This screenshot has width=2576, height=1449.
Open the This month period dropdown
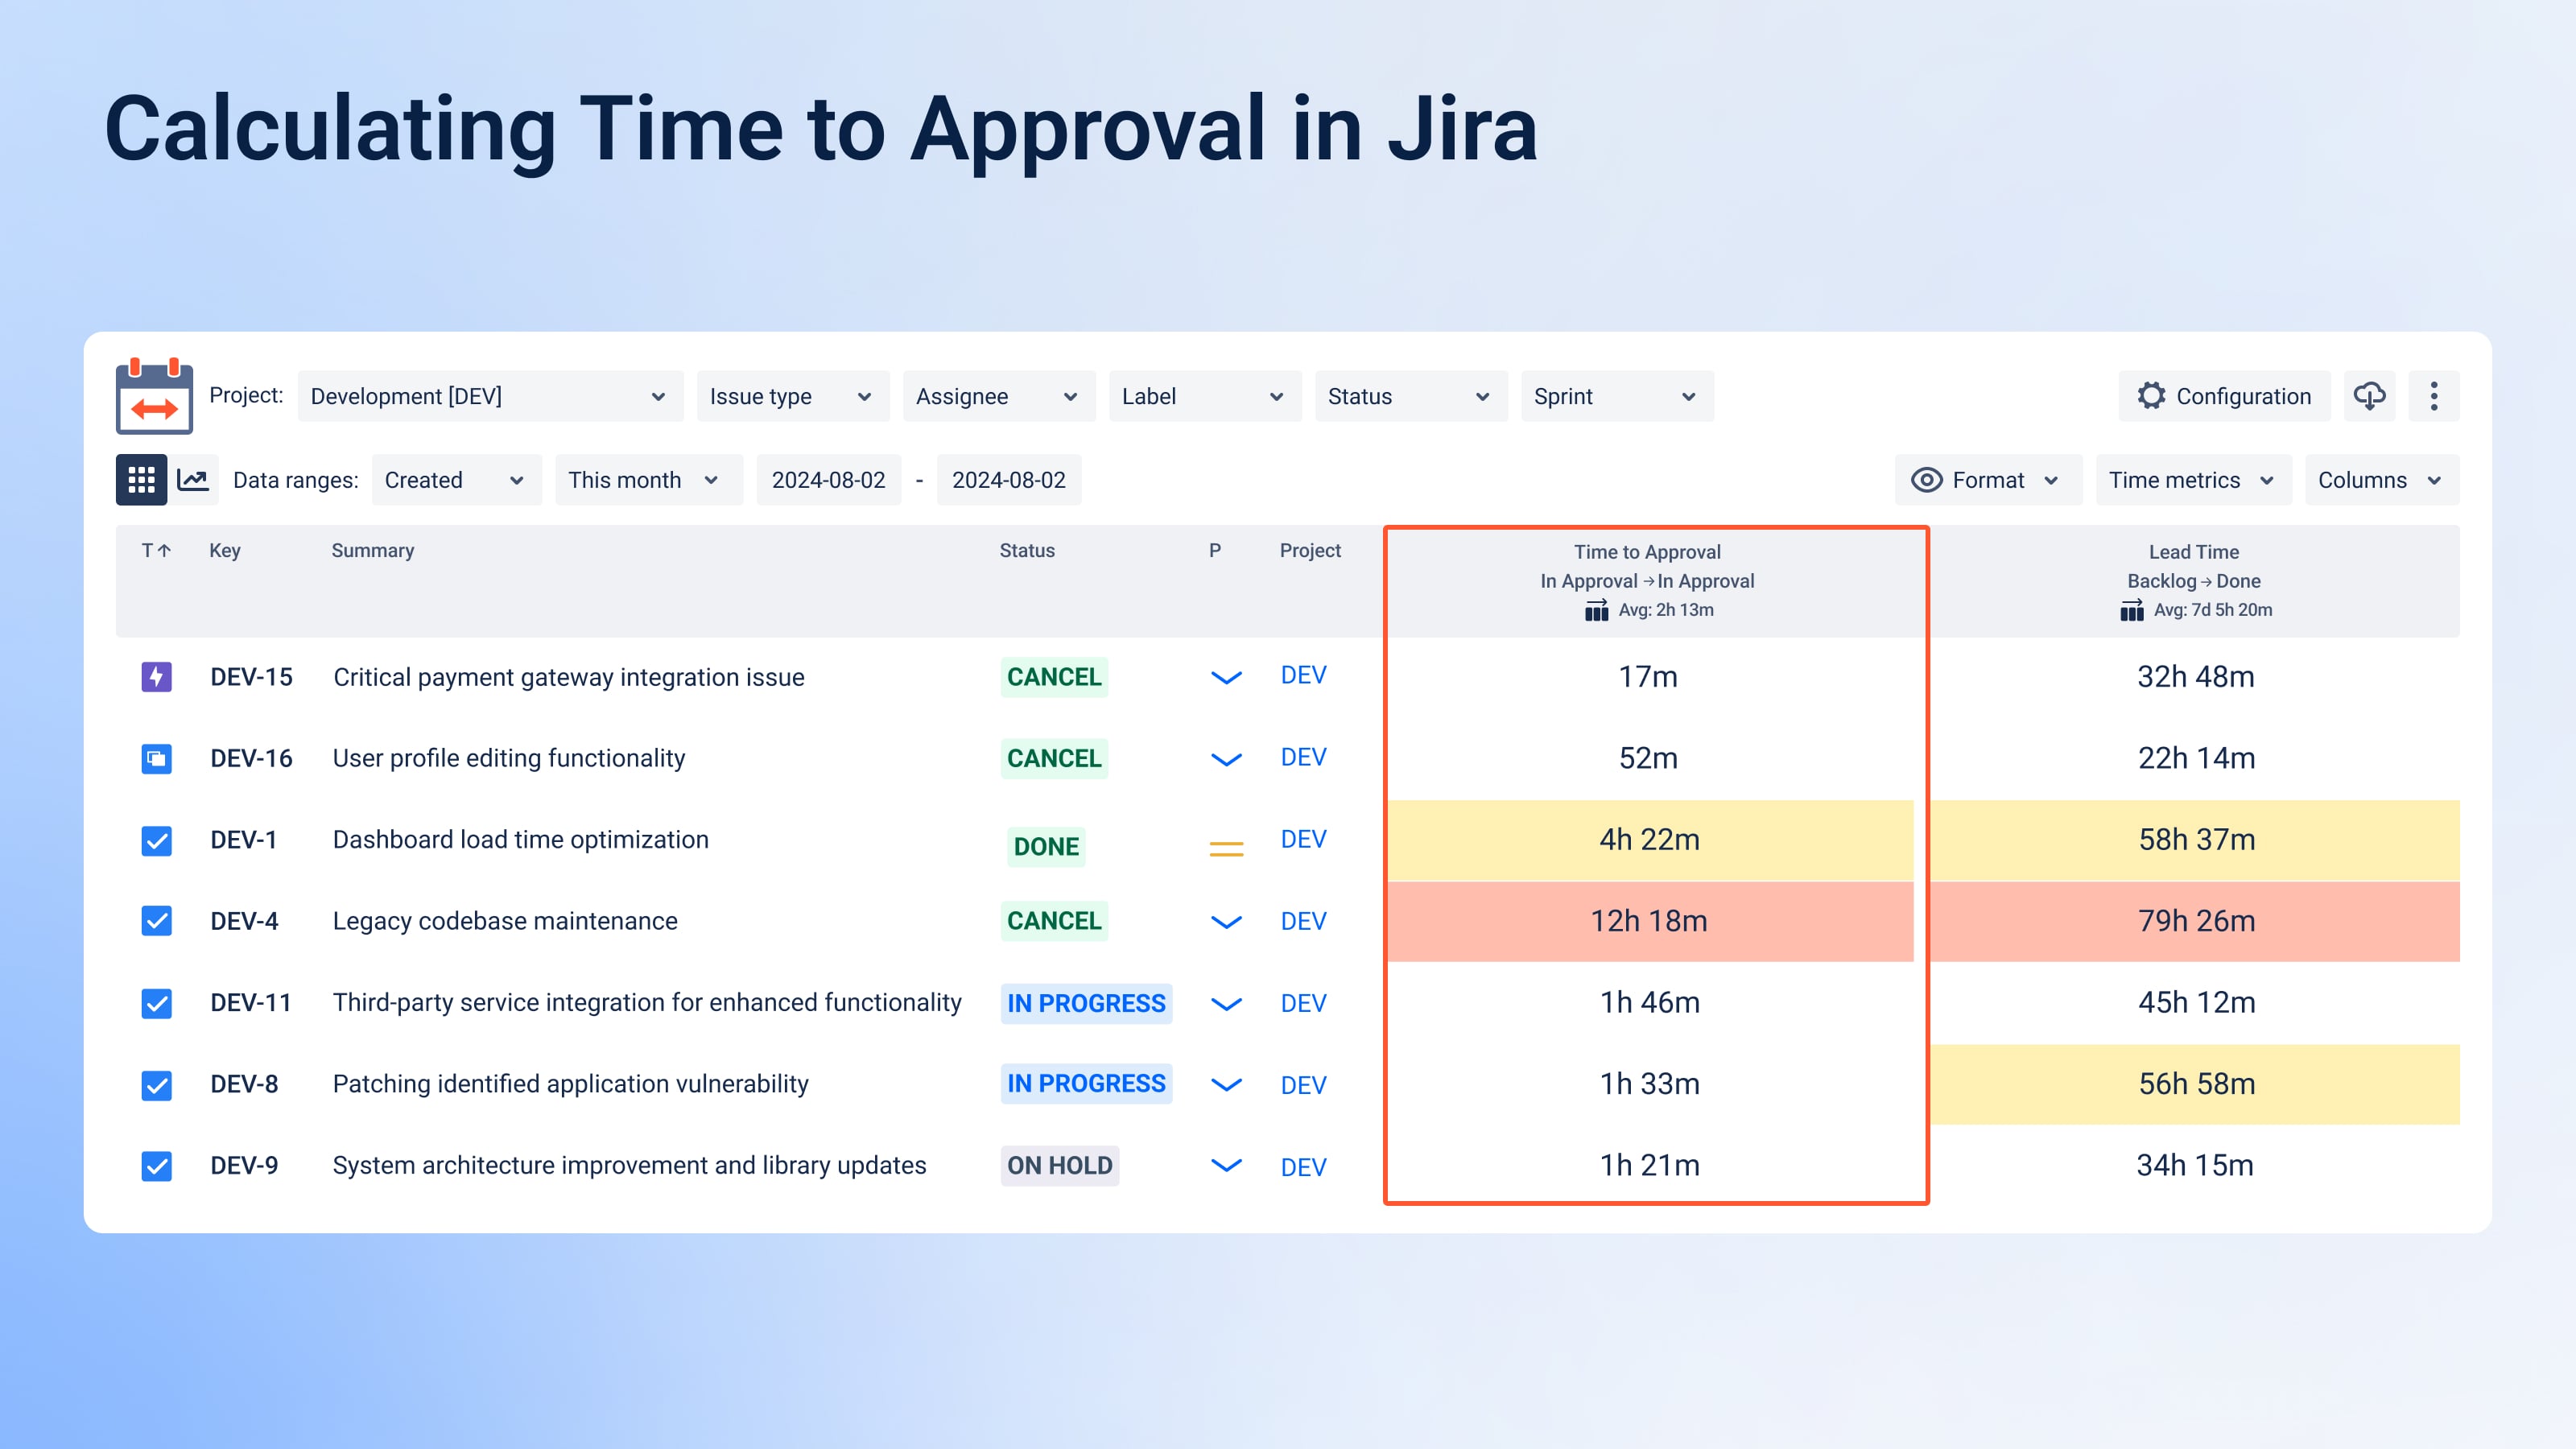point(648,480)
